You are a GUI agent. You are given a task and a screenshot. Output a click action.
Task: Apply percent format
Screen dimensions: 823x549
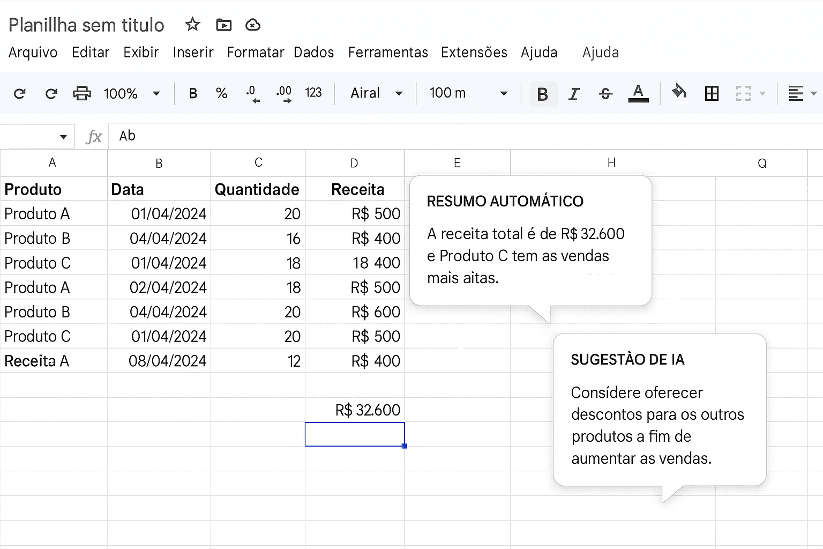click(221, 93)
